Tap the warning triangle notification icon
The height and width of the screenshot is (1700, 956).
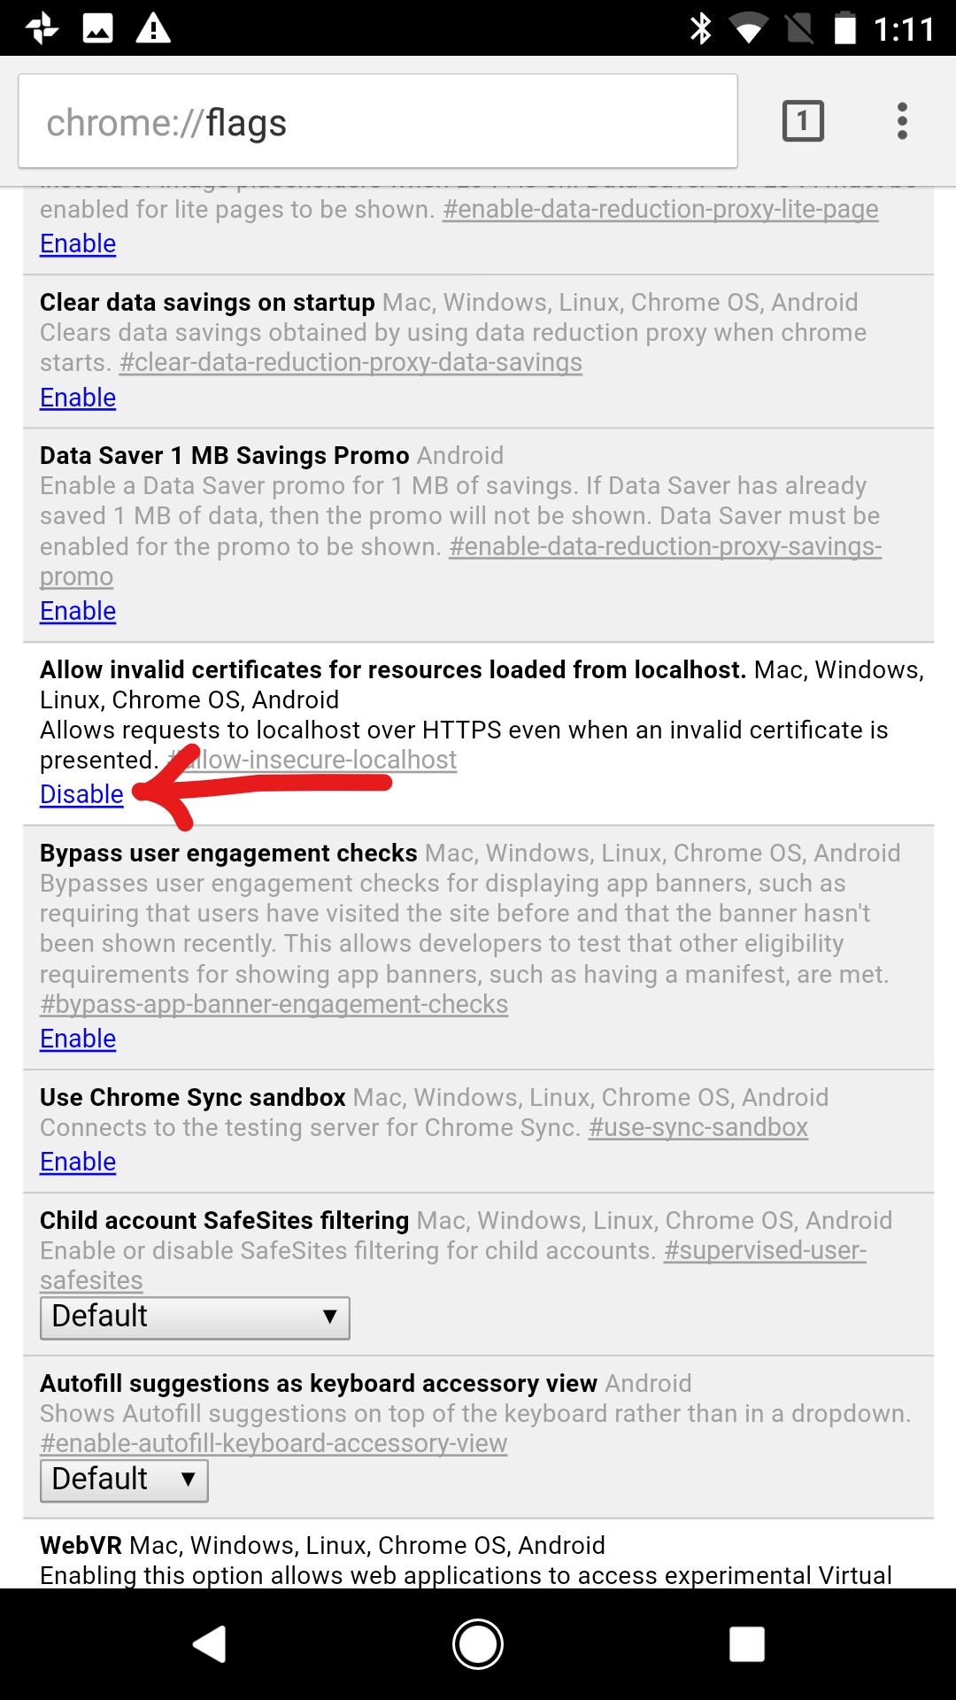point(153,28)
